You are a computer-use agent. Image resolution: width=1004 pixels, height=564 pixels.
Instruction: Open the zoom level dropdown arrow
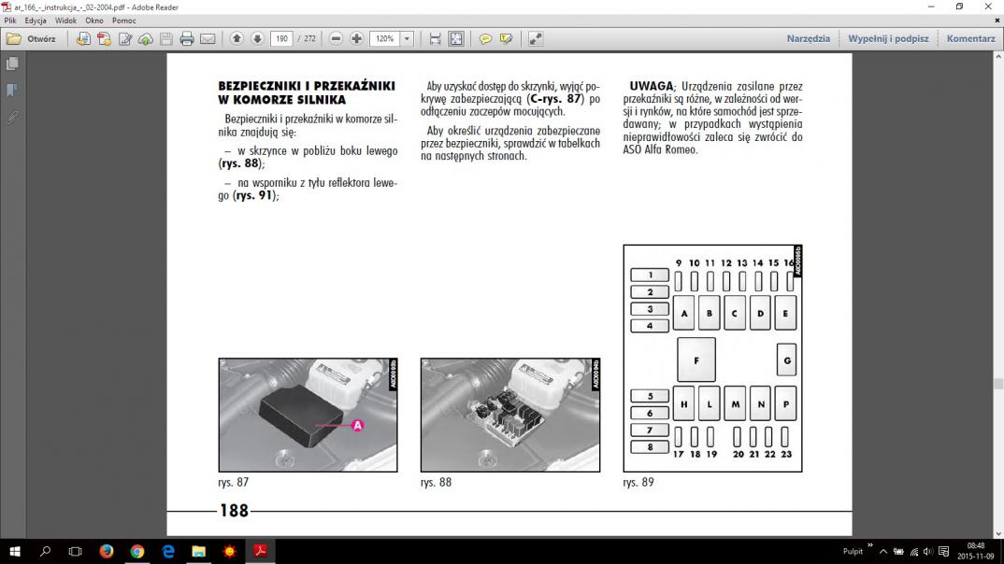coord(407,39)
